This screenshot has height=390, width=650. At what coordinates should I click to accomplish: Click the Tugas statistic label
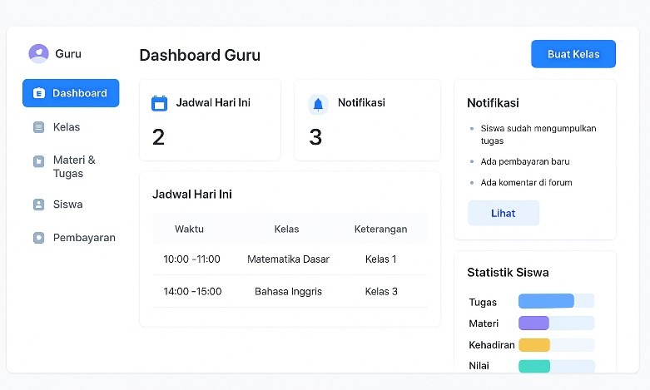point(483,302)
